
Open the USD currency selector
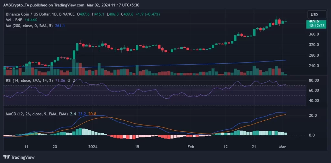click(314, 15)
